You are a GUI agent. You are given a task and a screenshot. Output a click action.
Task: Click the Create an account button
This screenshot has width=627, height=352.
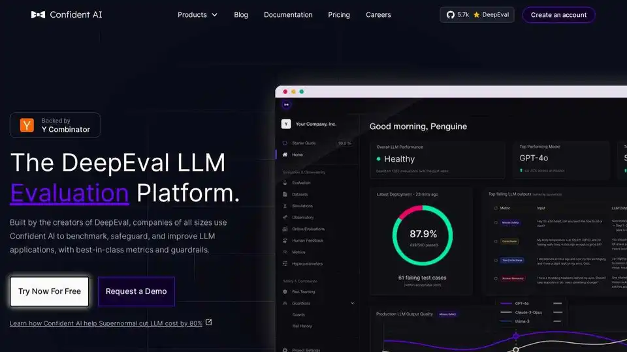(558, 15)
